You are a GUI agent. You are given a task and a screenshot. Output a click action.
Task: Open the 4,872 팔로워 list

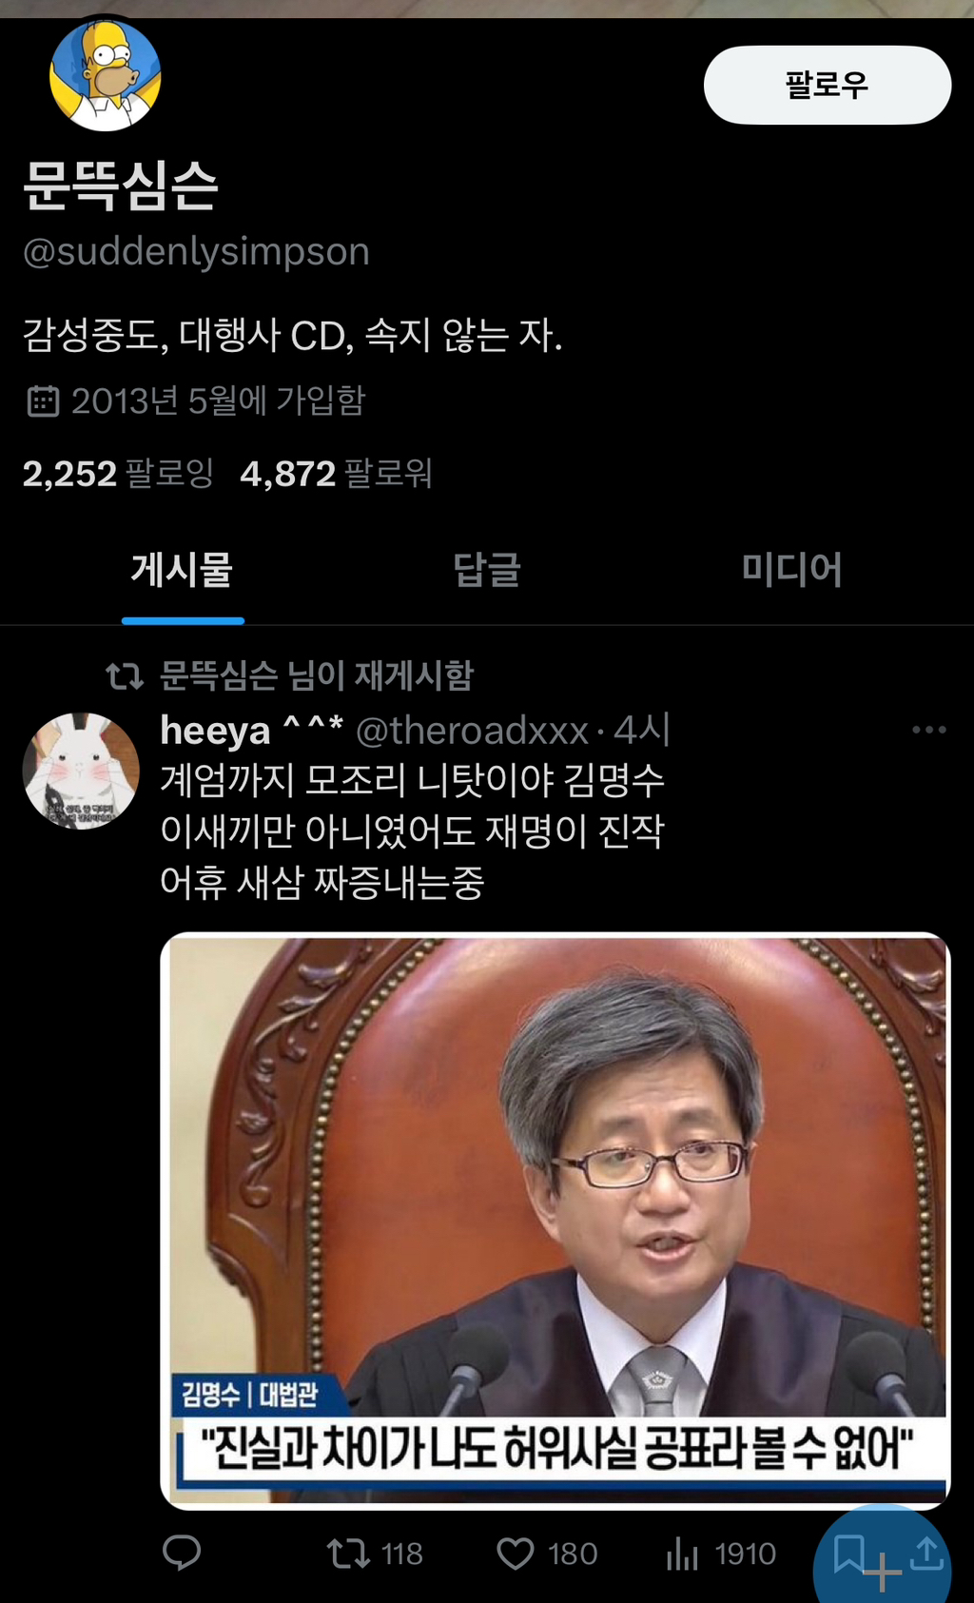tap(336, 473)
